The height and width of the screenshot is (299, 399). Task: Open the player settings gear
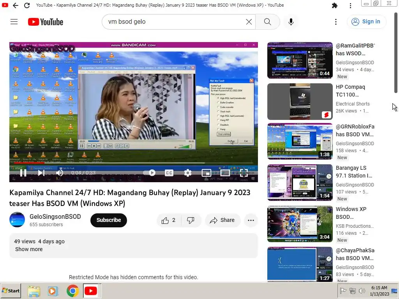pos(188,173)
